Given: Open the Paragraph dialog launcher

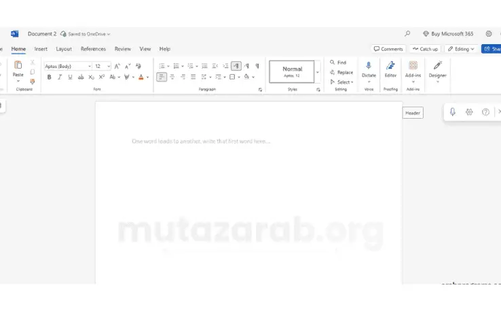Looking at the screenshot, I should (260, 90).
